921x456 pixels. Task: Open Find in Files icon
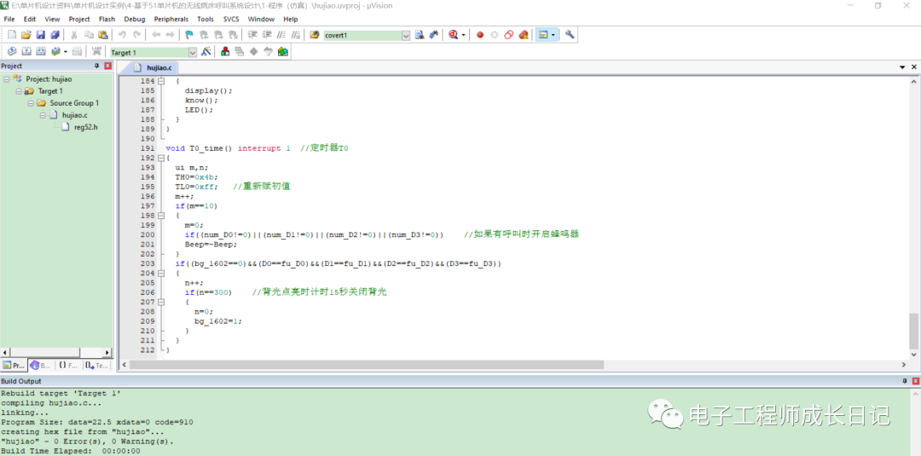[314, 35]
